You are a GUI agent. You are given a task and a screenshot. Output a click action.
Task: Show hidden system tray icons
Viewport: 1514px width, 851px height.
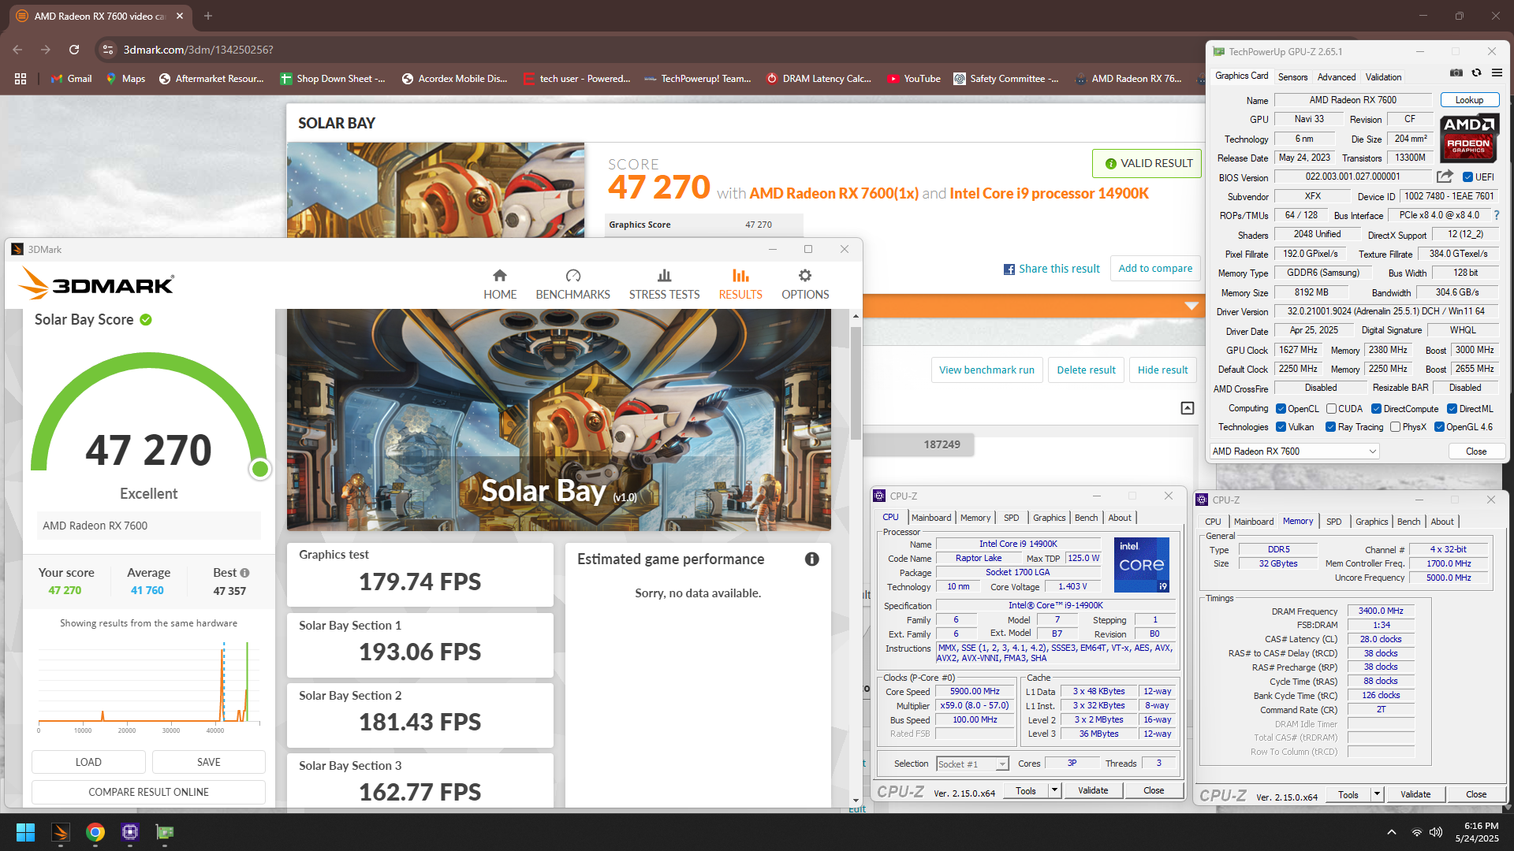[1392, 832]
